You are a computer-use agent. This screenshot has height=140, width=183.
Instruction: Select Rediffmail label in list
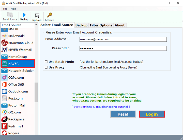[x=16, y=126]
